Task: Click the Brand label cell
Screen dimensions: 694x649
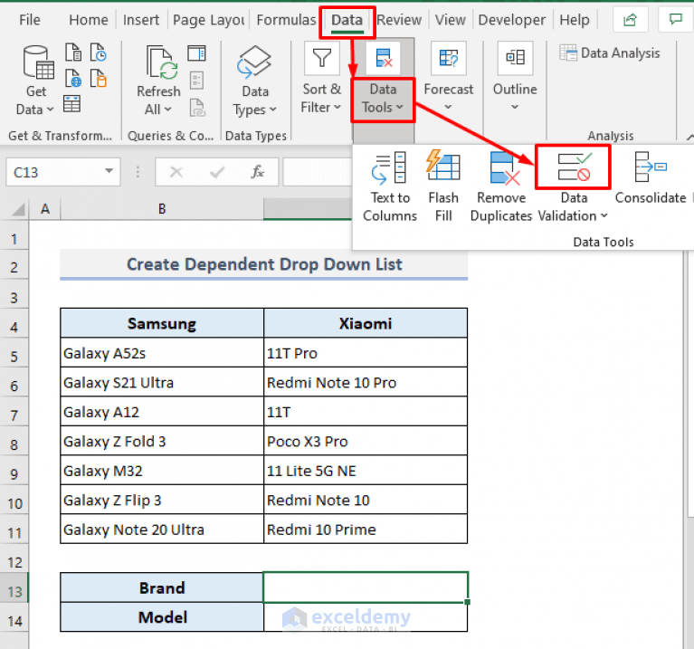Action: coord(162,587)
